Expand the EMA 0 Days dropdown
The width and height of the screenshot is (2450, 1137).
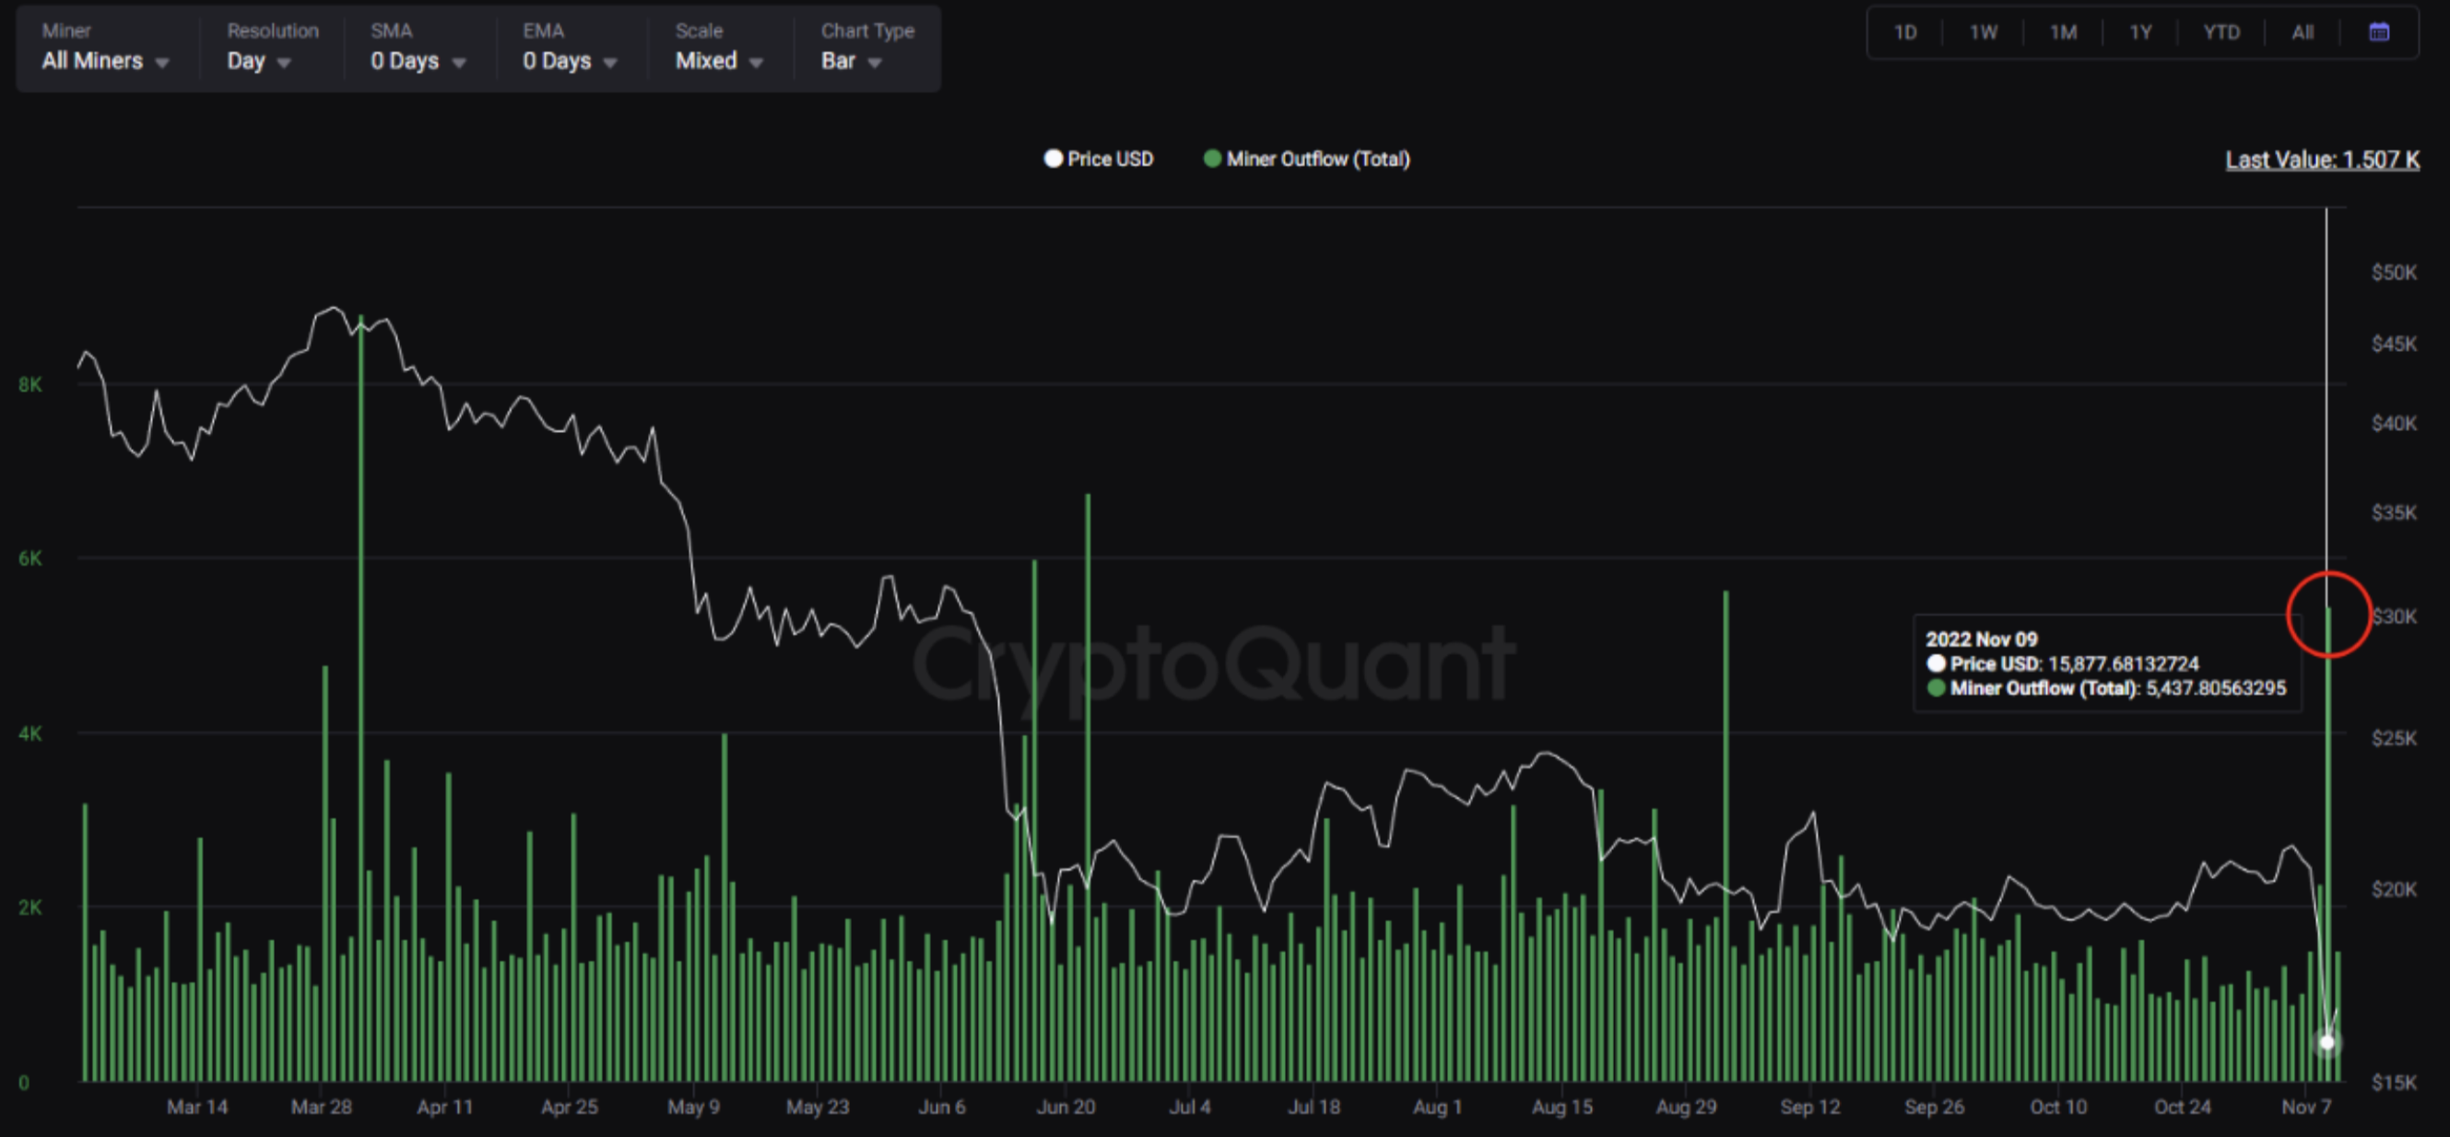569,61
